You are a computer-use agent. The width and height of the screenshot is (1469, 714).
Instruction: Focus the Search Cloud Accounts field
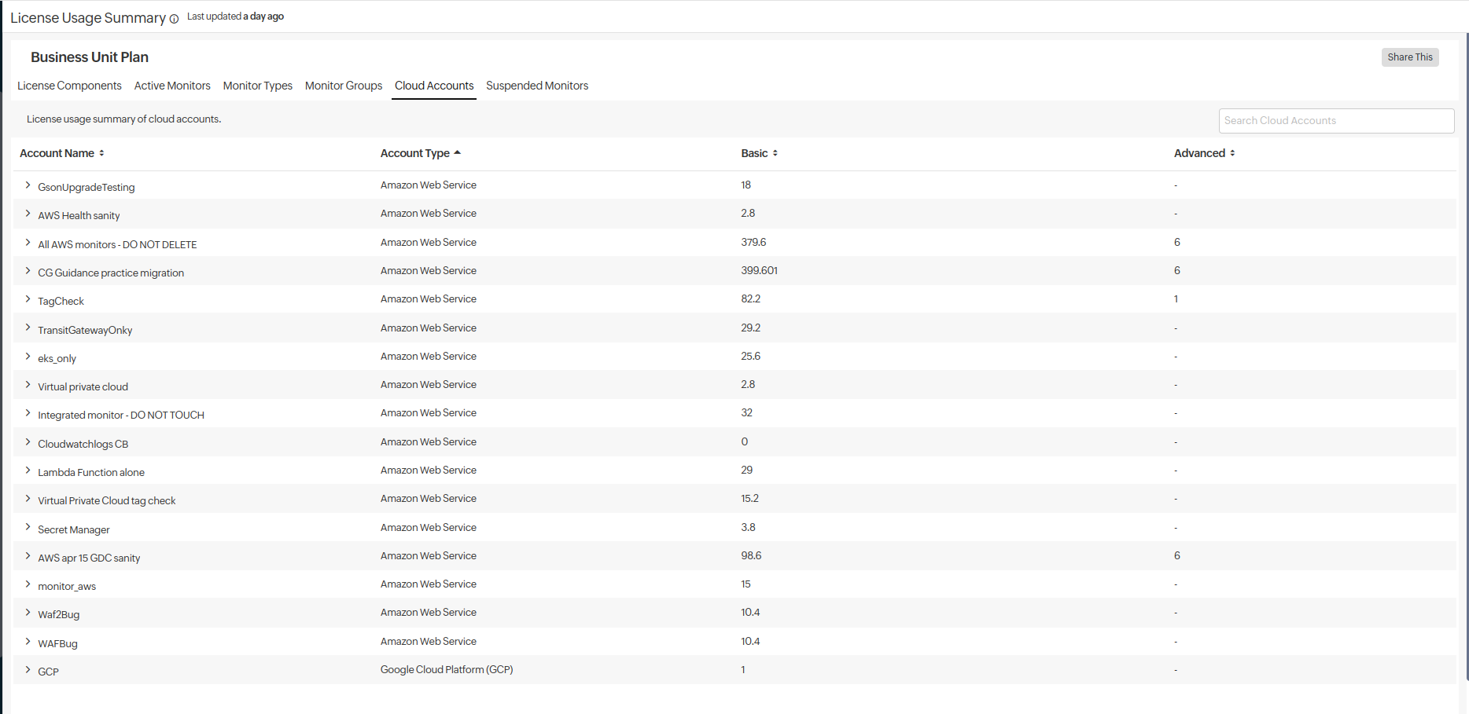[1335, 121]
